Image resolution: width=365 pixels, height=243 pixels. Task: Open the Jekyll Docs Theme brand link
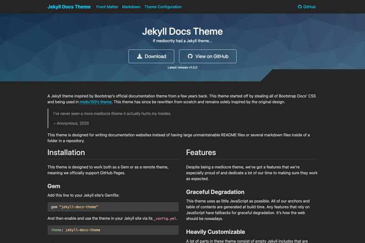click(69, 7)
